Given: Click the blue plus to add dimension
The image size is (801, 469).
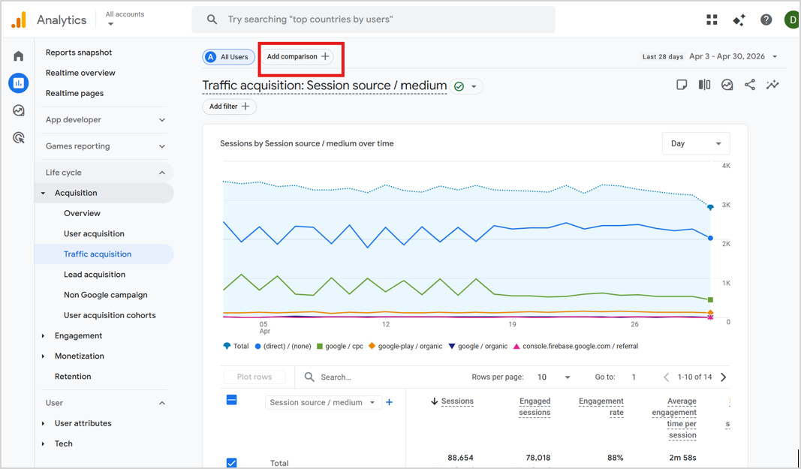Looking at the screenshot, I should coord(390,402).
